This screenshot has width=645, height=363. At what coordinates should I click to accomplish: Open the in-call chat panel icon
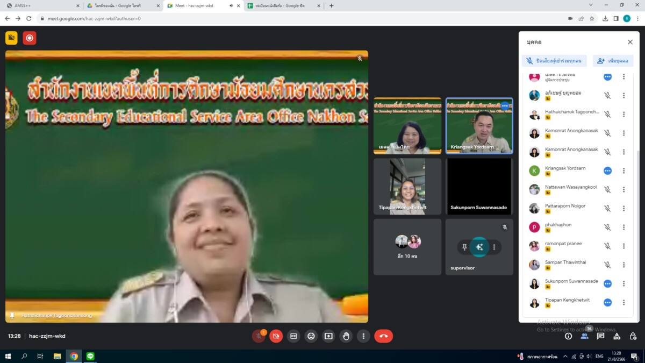tap(600, 336)
